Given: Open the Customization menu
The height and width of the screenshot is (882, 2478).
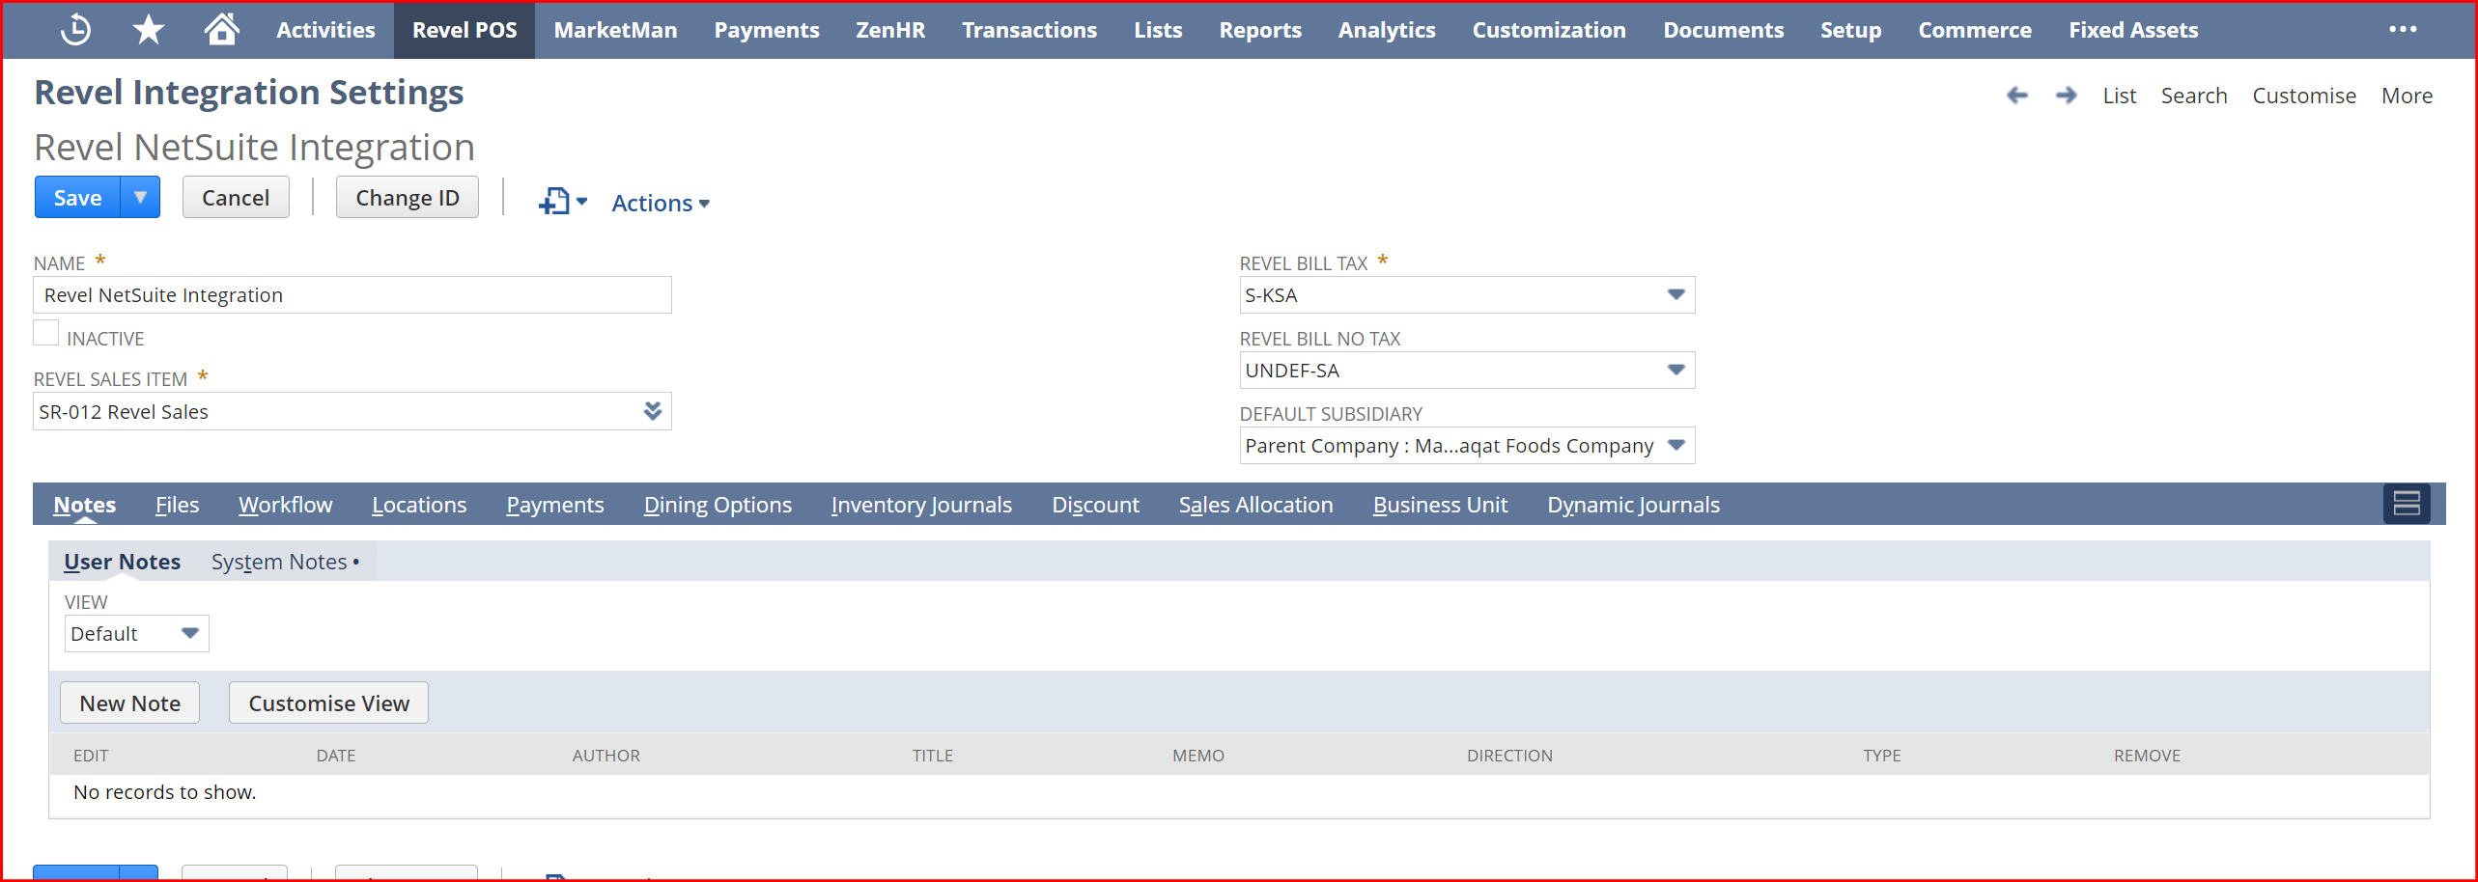Looking at the screenshot, I should click(1549, 30).
